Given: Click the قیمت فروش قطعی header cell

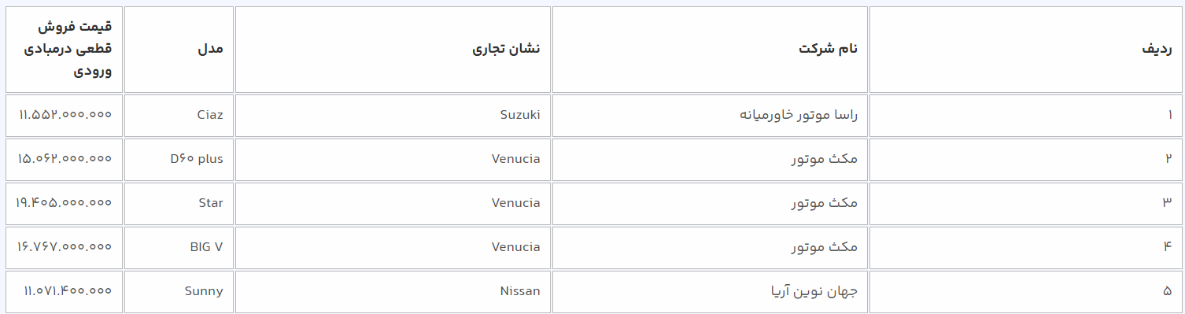Looking at the screenshot, I should [64, 50].
